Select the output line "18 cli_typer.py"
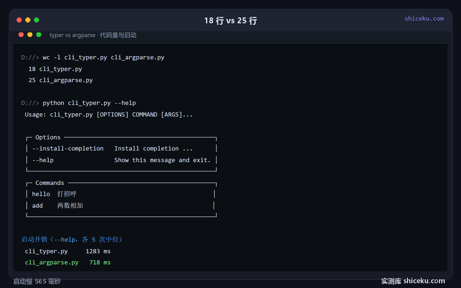Screen dimensions: 461x288 click(x=55, y=69)
